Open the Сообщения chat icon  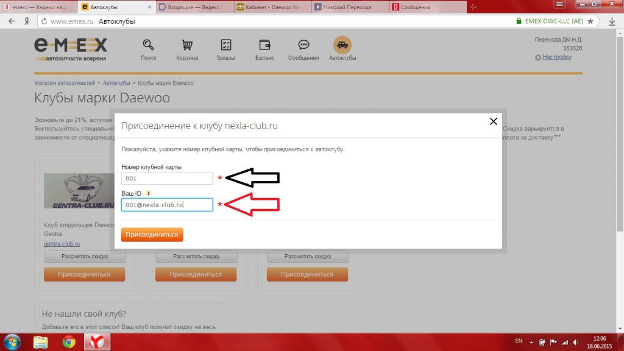(303, 45)
